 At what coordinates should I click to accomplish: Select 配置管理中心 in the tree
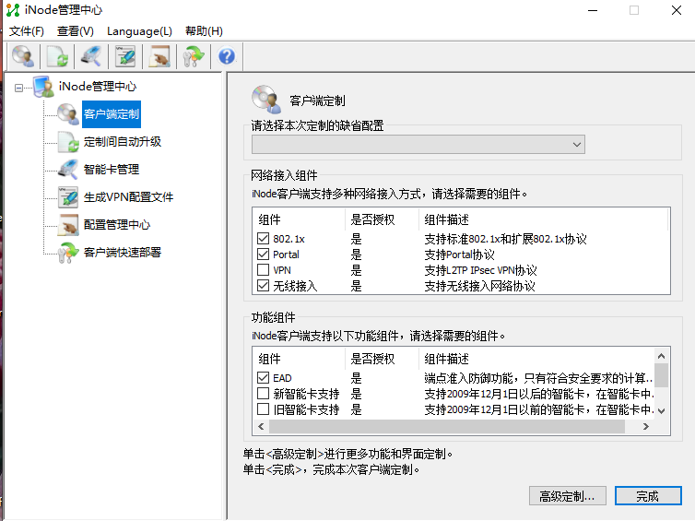point(117,225)
